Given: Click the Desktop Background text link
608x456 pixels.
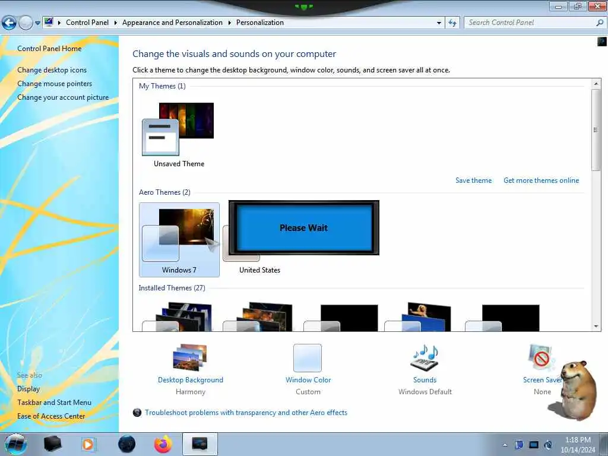Looking at the screenshot, I should tap(191, 380).
